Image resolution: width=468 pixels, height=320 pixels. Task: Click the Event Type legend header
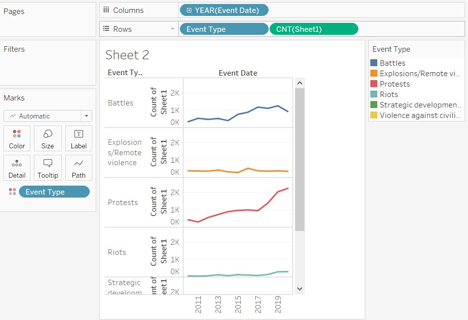click(391, 49)
